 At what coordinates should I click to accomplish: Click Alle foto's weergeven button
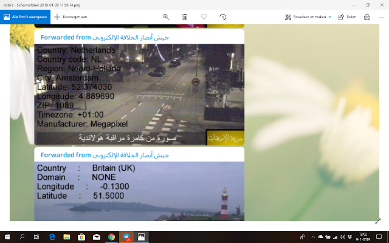(25, 17)
